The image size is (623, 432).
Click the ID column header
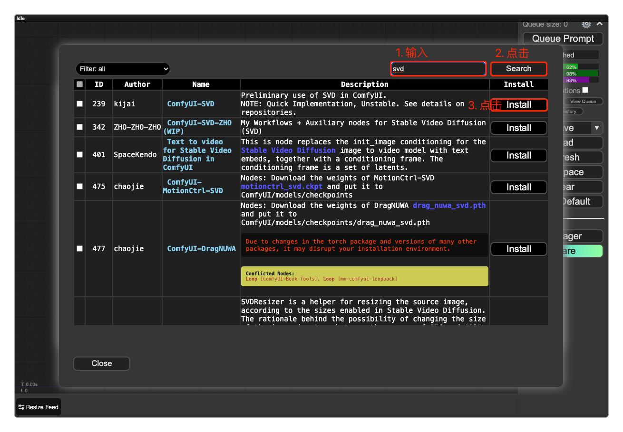[x=99, y=85]
